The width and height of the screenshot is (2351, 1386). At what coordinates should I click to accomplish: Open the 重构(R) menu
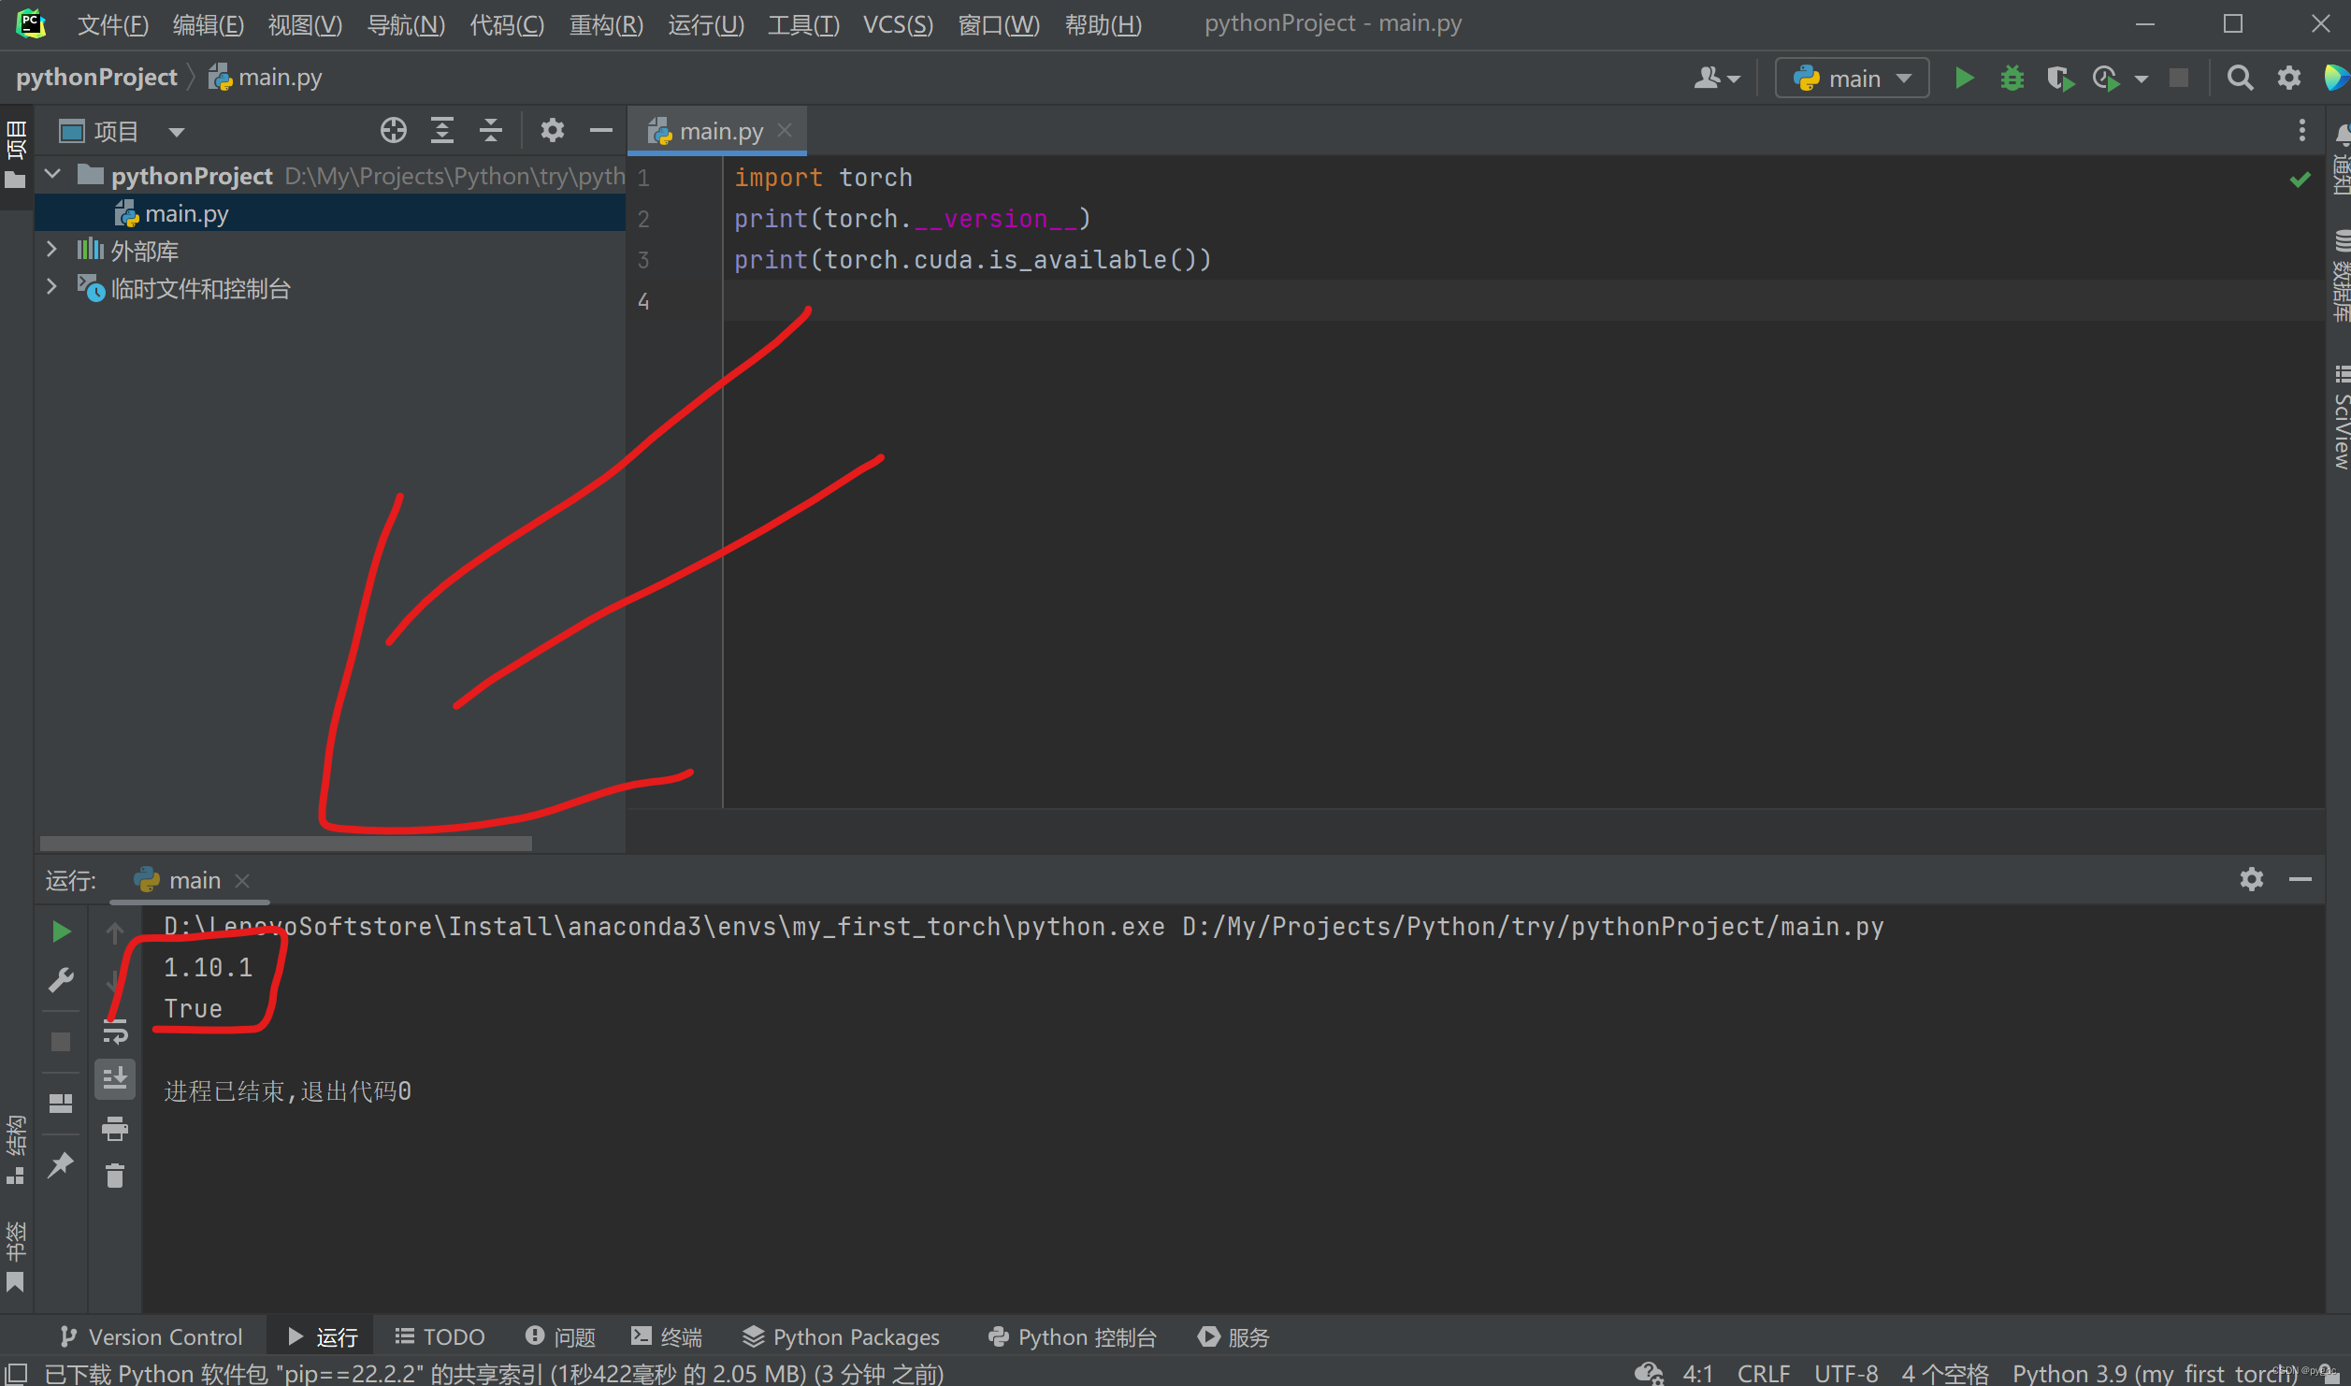click(606, 24)
